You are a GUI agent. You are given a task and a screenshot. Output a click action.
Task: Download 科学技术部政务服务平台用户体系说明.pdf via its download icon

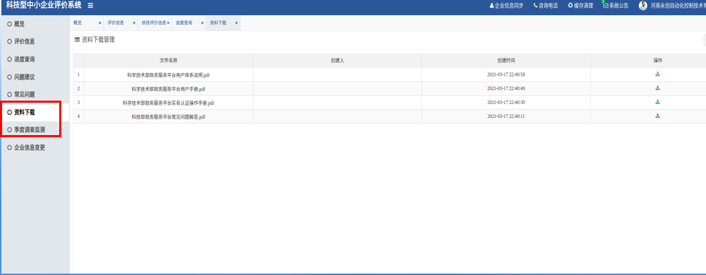point(657,74)
